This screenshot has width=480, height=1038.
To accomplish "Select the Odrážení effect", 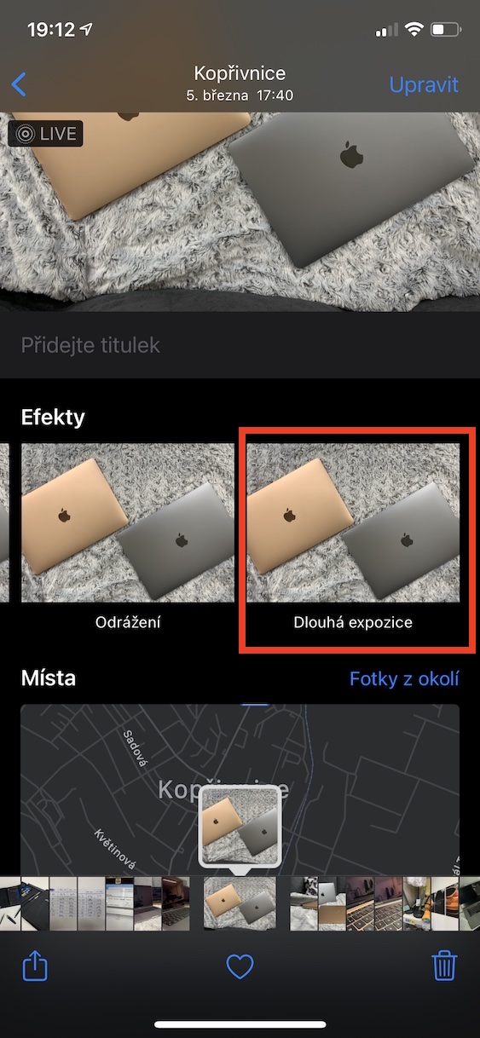I will pyautogui.click(x=128, y=539).
